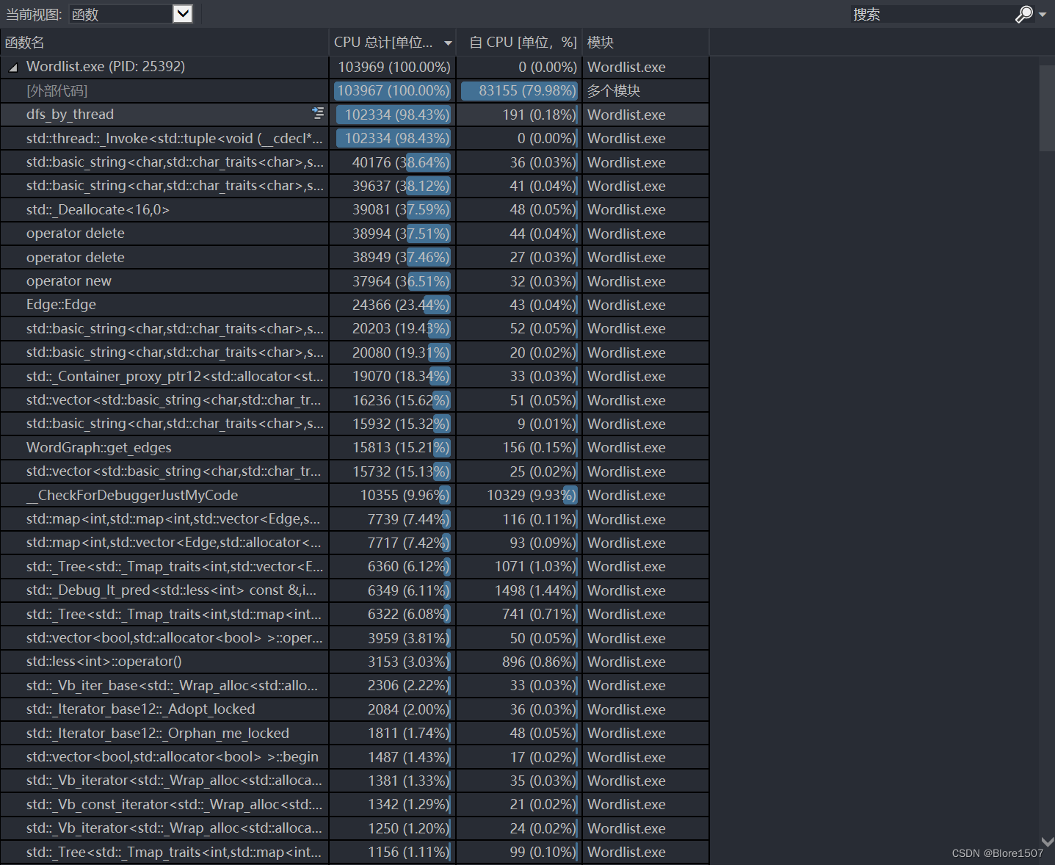The height and width of the screenshot is (865, 1055).
Task: Select the std::_Deallocate<16,0> row
Action: click(355, 209)
